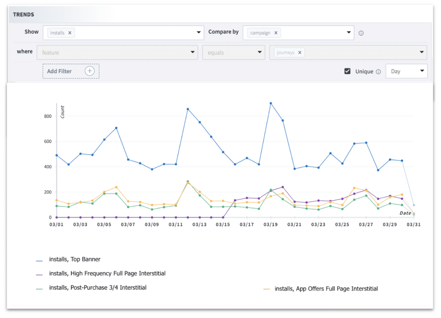Viewport: 441px width, 318px height.
Task: Select the TRENDS panel header
Action: click(23, 14)
